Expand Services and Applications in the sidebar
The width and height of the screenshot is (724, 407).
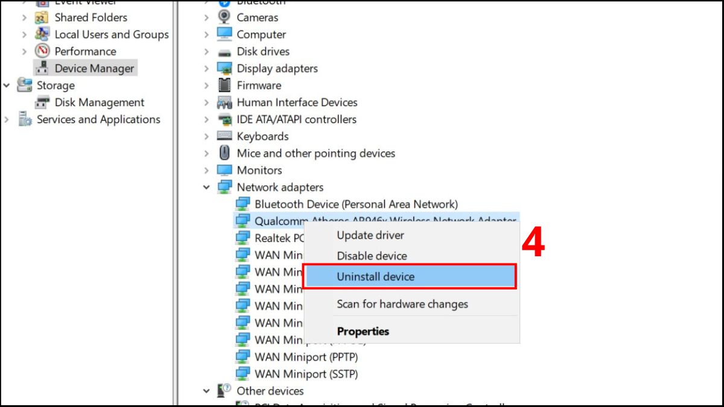tap(6, 119)
